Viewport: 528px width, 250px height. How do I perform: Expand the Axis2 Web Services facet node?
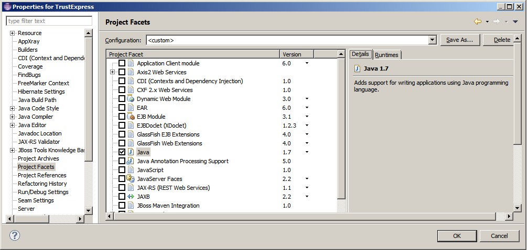click(113, 72)
